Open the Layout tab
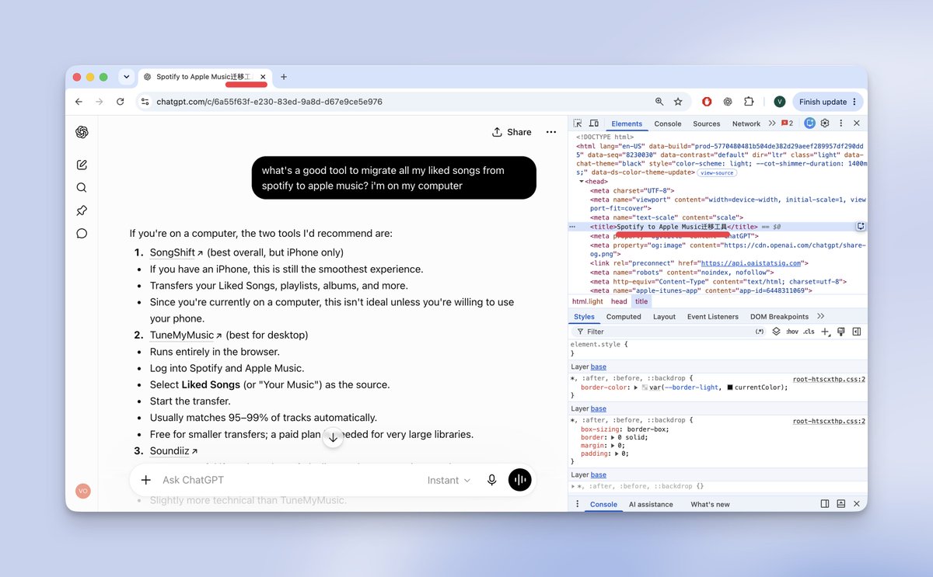This screenshot has width=933, height=577. 664,316
